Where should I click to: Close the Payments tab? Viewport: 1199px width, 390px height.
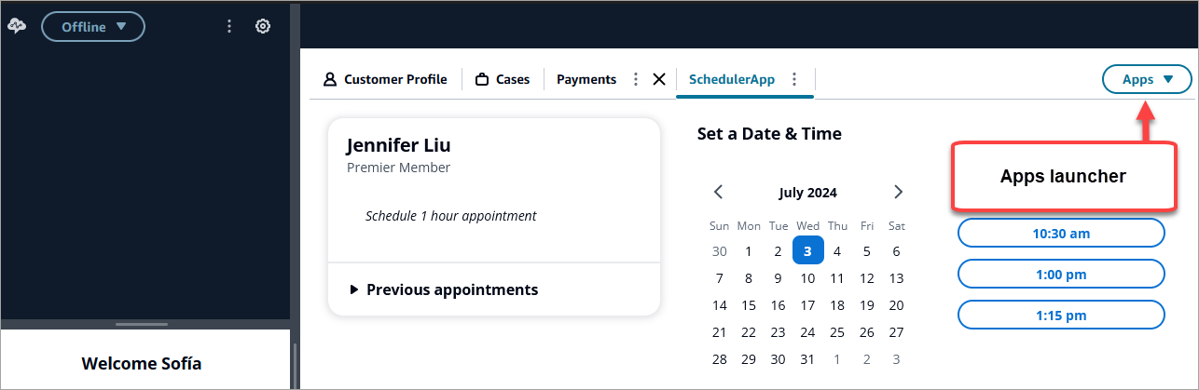click(x=659, y=79)
